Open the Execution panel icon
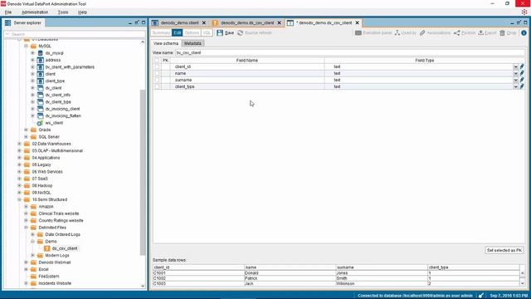 point(358,33)
